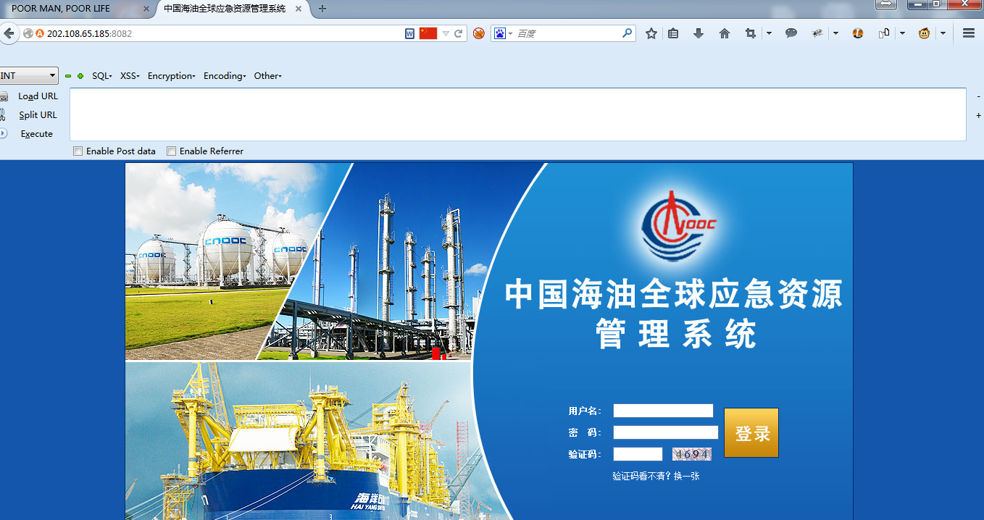Go to the Home page icon
Image resolution: width=984 pixels, height=520 pixels.
725,33
